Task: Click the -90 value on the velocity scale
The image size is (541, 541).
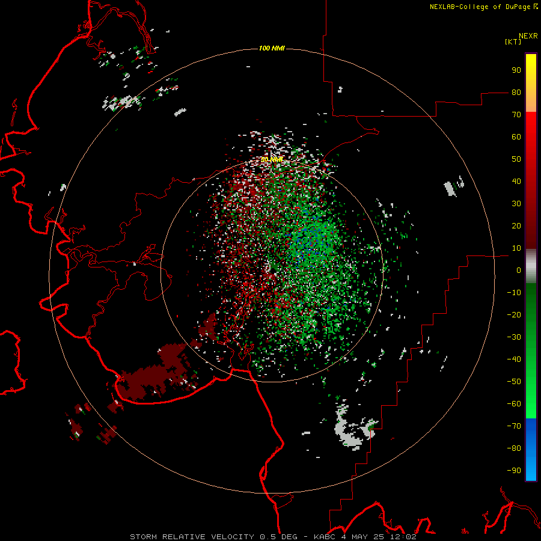Action: click(x=514, y=471)
